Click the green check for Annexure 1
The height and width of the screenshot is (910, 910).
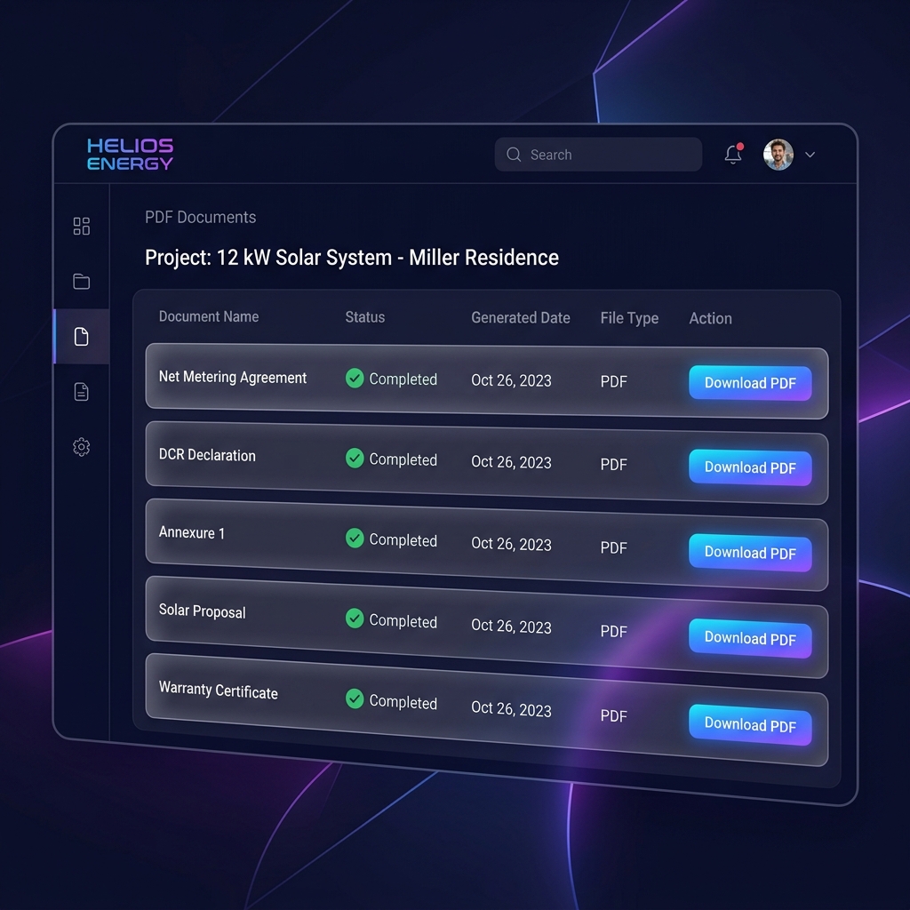(x=355, y=539)
